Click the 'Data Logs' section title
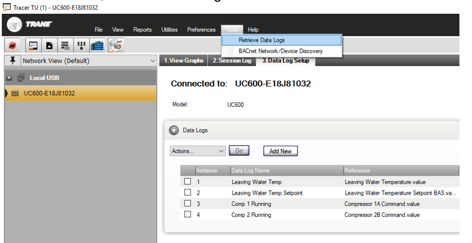The height and width of the screenshot is (243, 472). [x=195, y=130]
